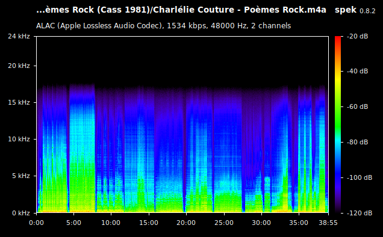Click the file name title ending in Poèmes Rock.m4a

(181, 10)
